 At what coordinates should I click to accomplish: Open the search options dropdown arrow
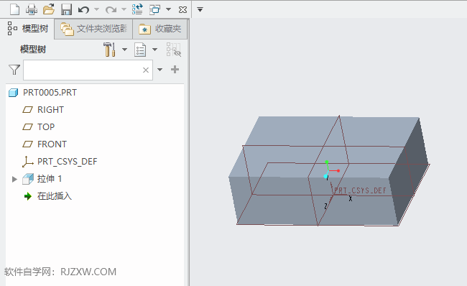tap(160, 70)
